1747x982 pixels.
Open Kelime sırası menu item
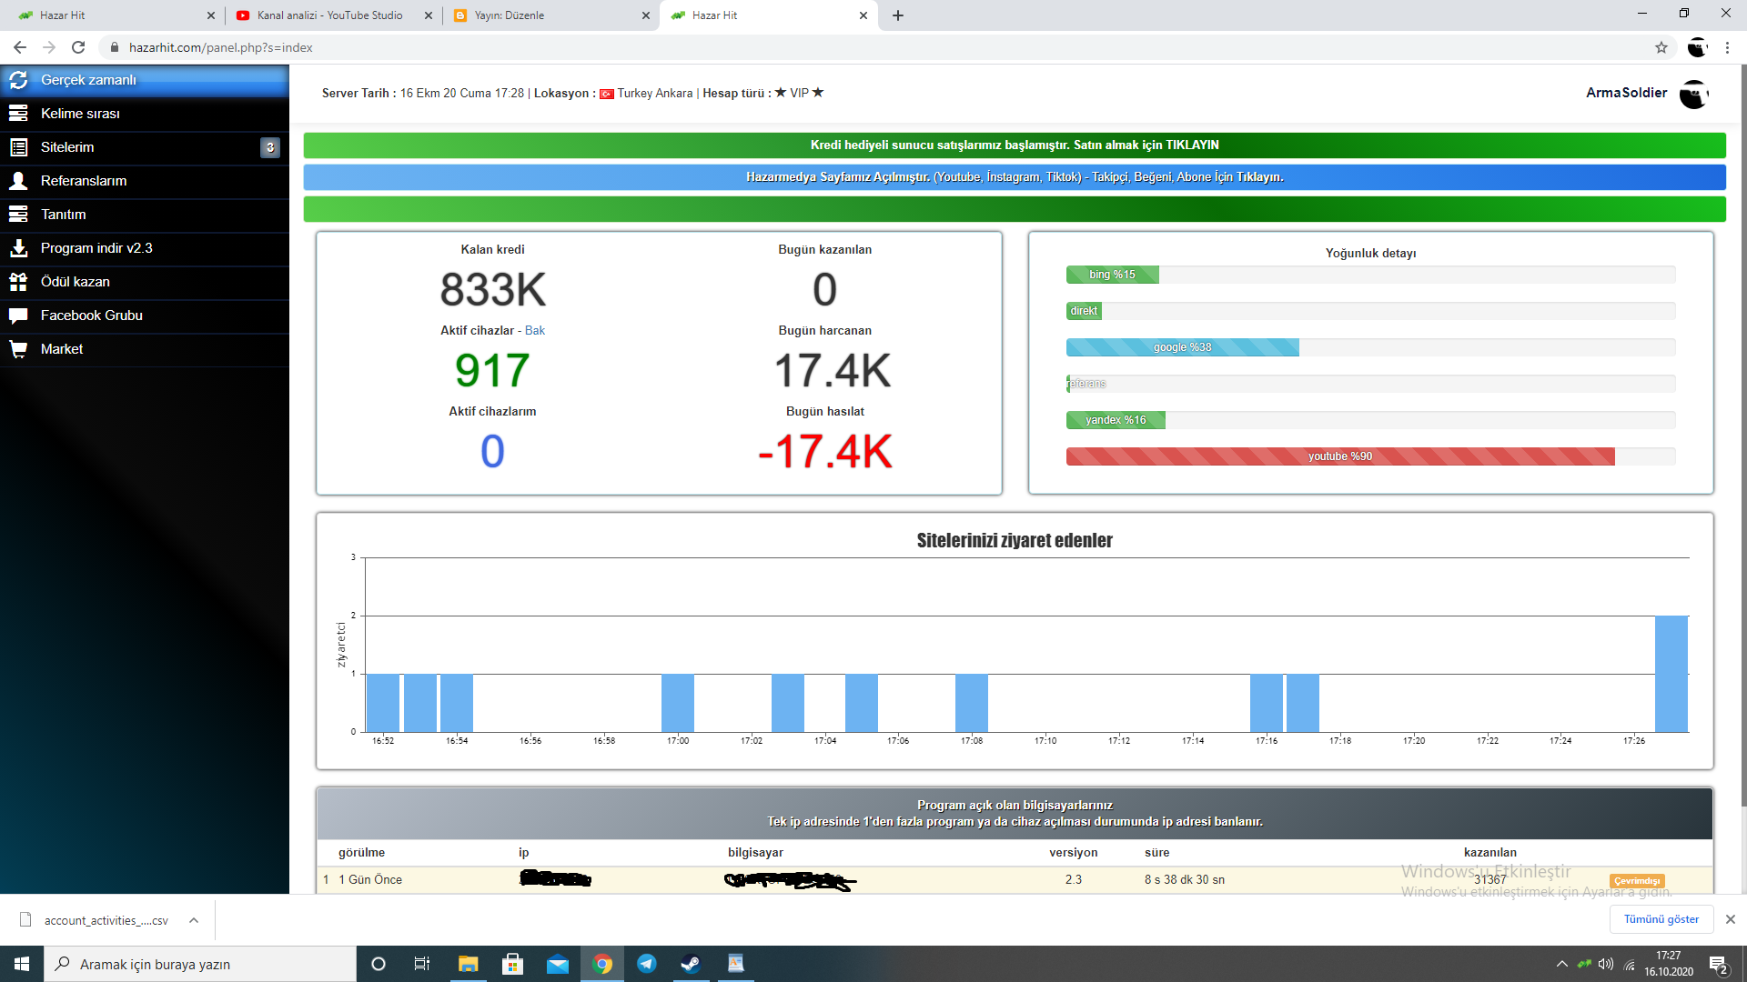[80, 114]
